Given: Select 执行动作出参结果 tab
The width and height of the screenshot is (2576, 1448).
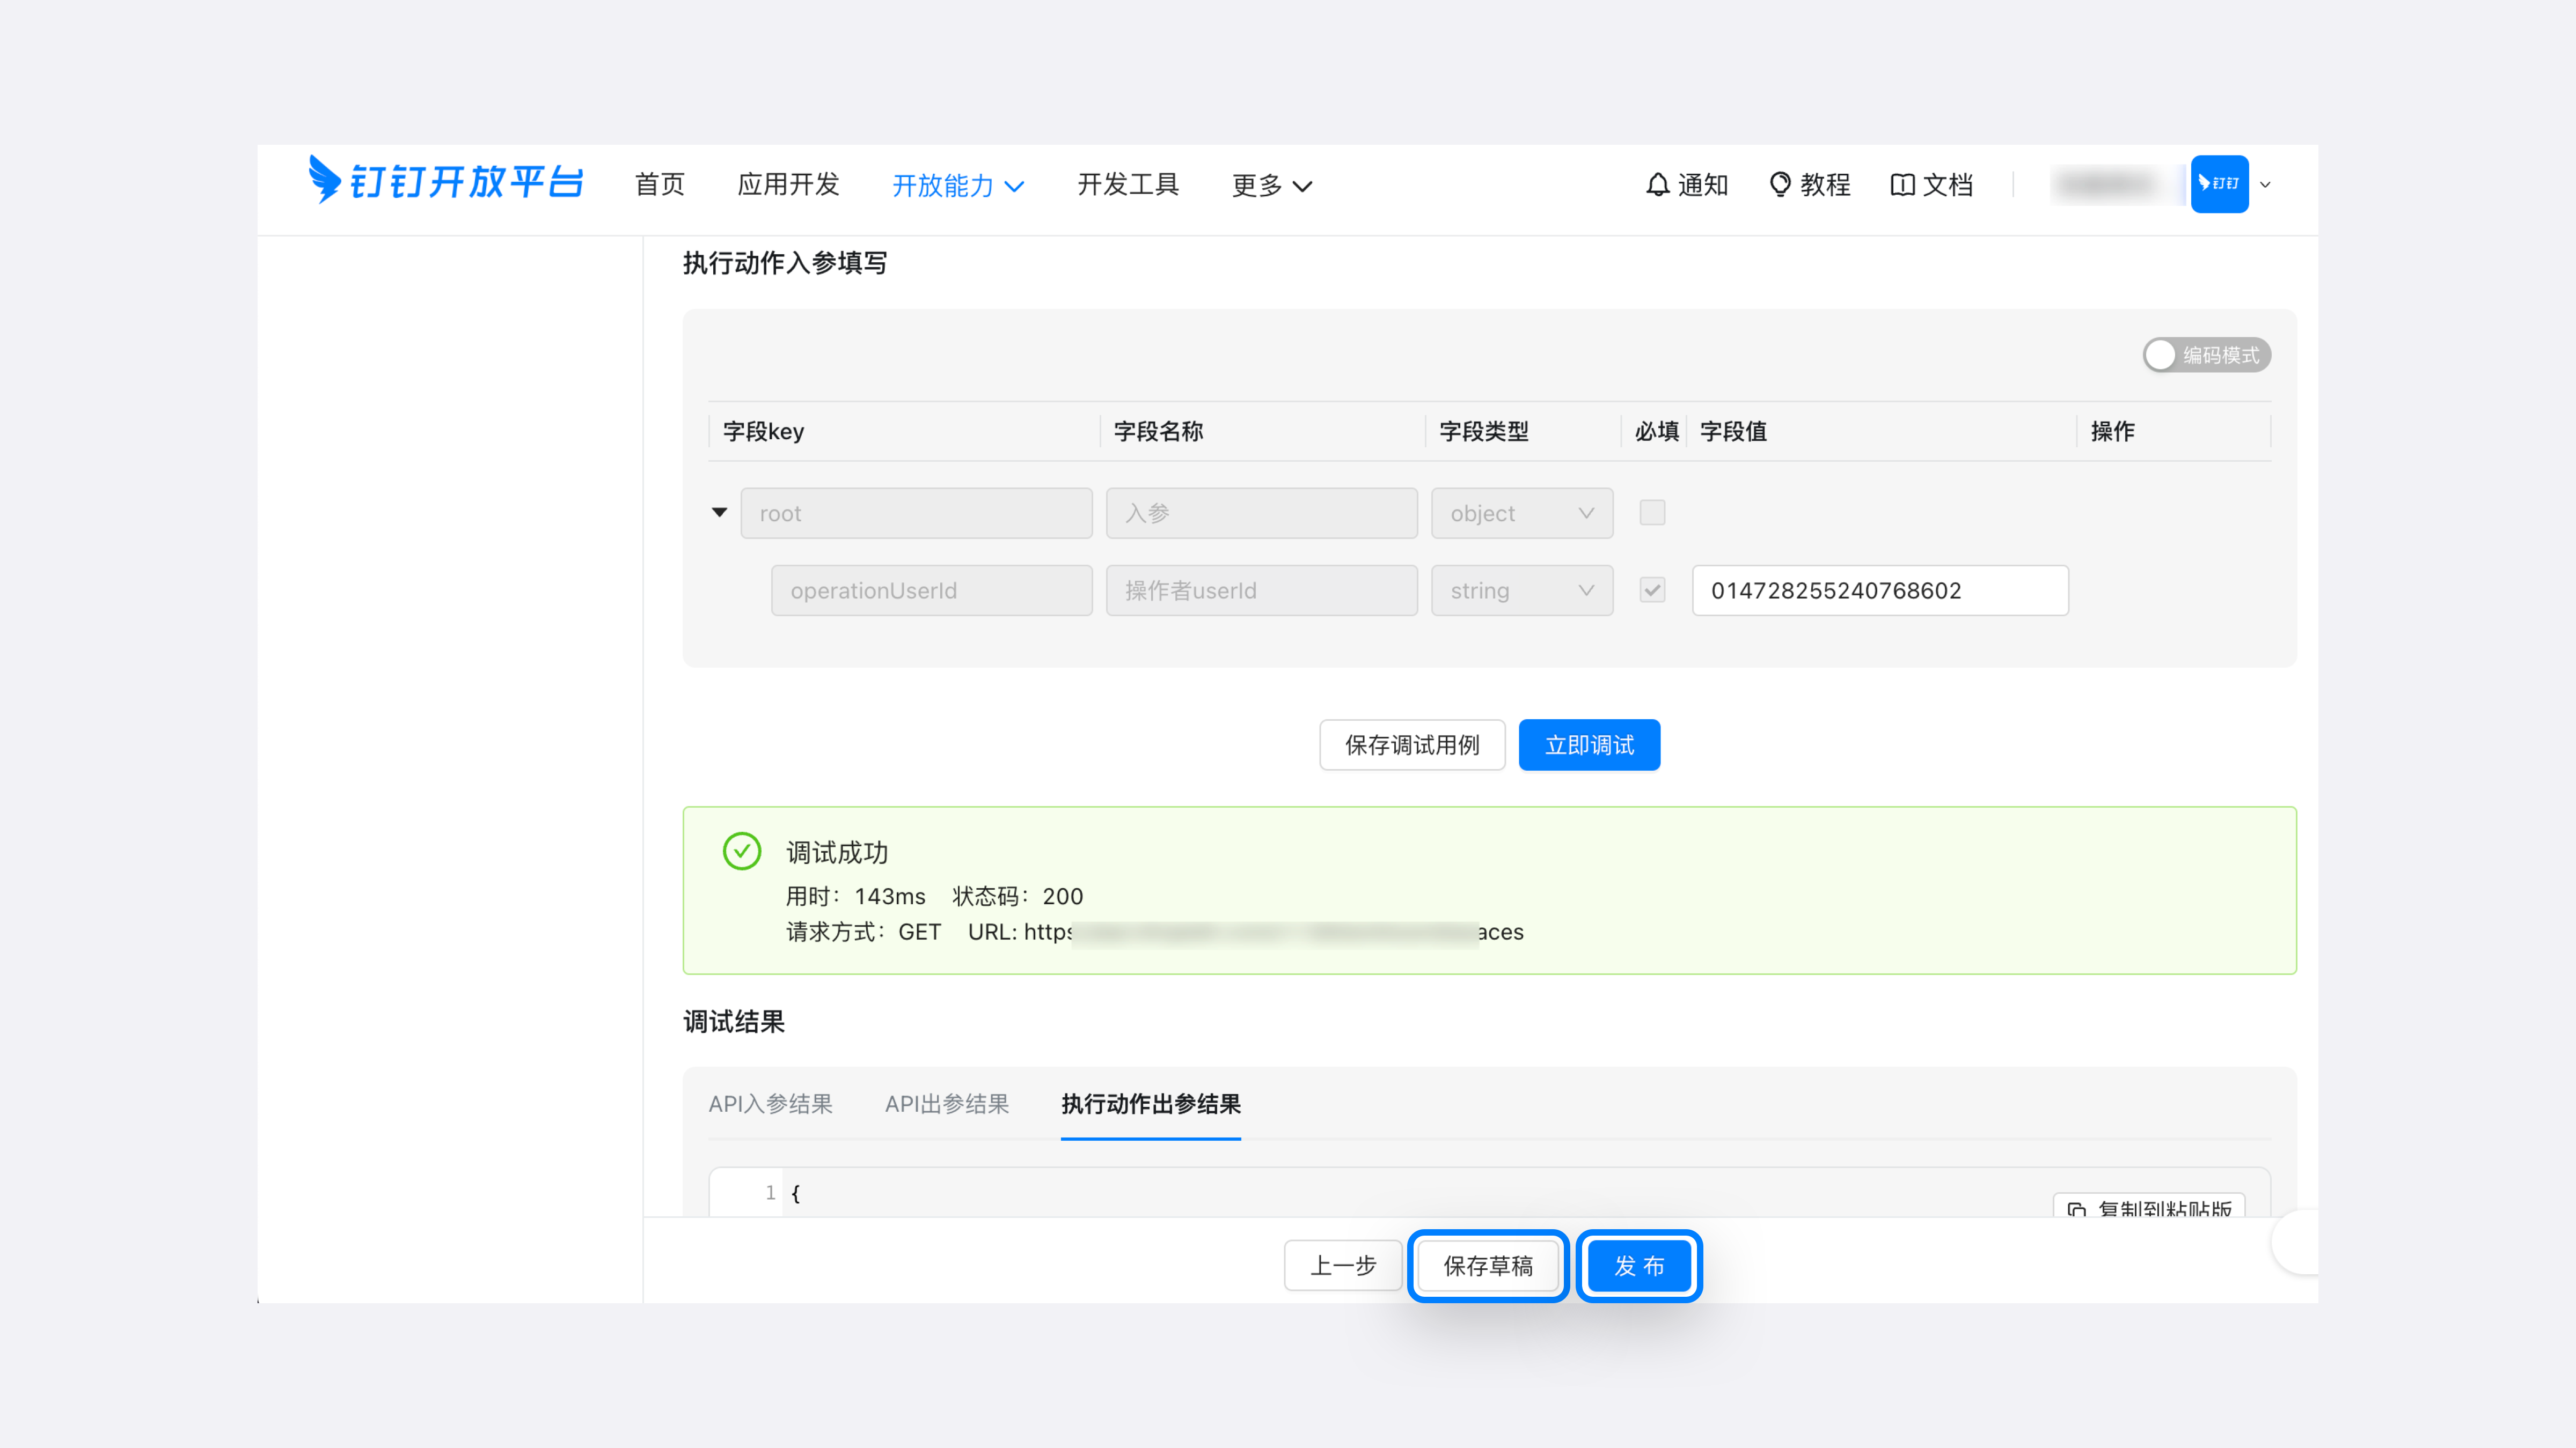Looking at the screenshot, I should 1150,1103.
